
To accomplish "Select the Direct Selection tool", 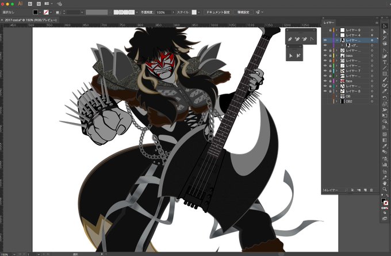I will tap(385, 32).
